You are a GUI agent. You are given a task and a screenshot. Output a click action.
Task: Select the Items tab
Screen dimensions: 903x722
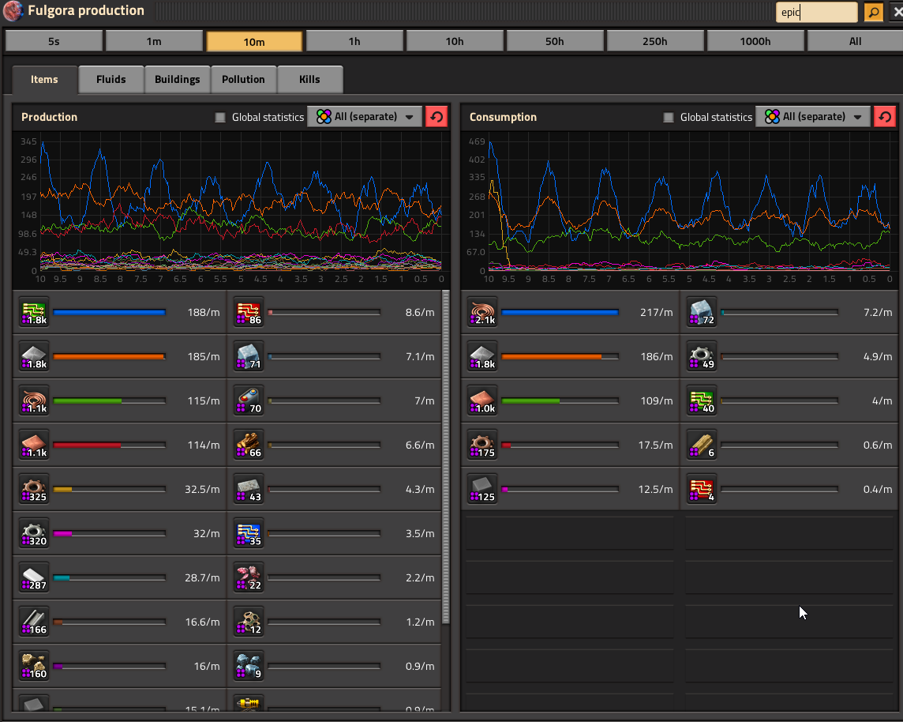[x=44, y=80]
